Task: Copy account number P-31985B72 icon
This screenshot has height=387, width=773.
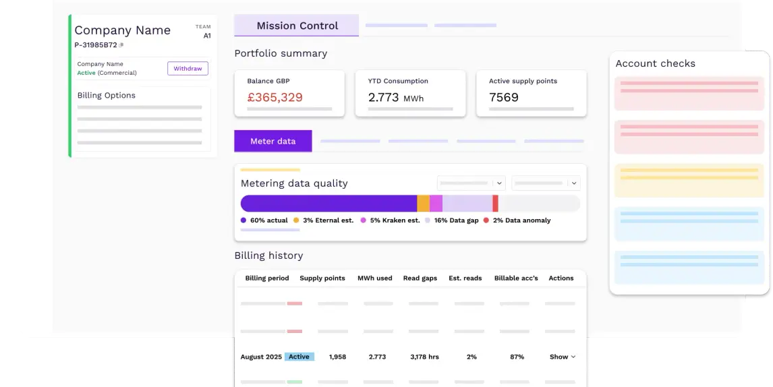Action: 121,45
